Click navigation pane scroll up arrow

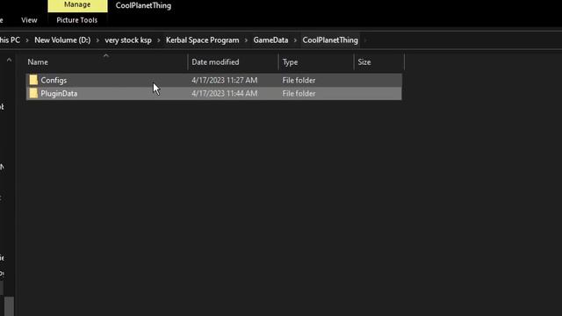9,61
